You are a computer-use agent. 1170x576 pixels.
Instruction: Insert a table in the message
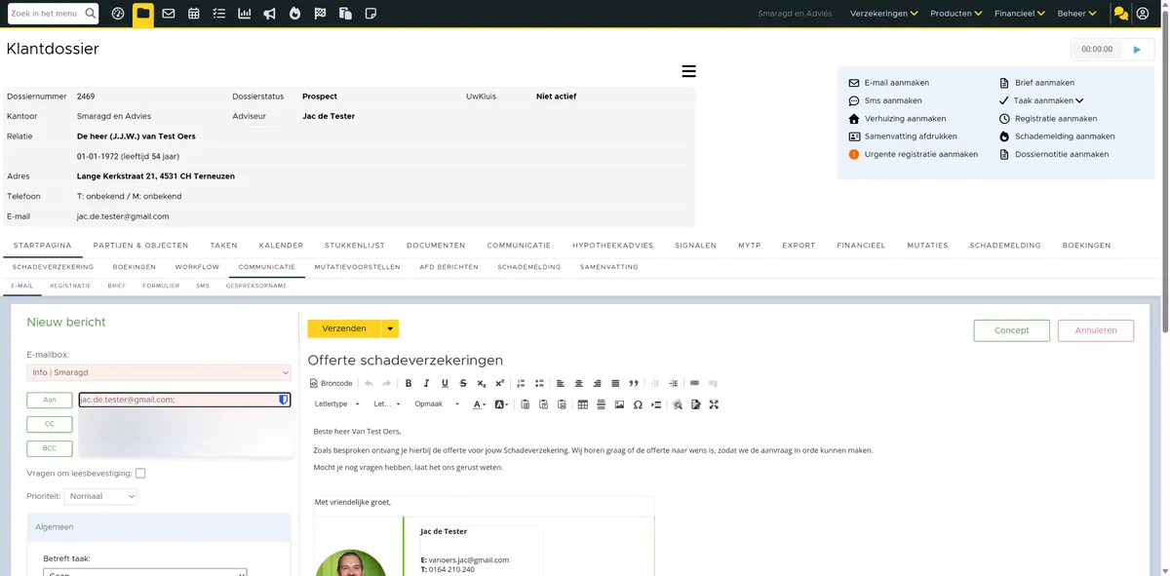tap(583, 404)
